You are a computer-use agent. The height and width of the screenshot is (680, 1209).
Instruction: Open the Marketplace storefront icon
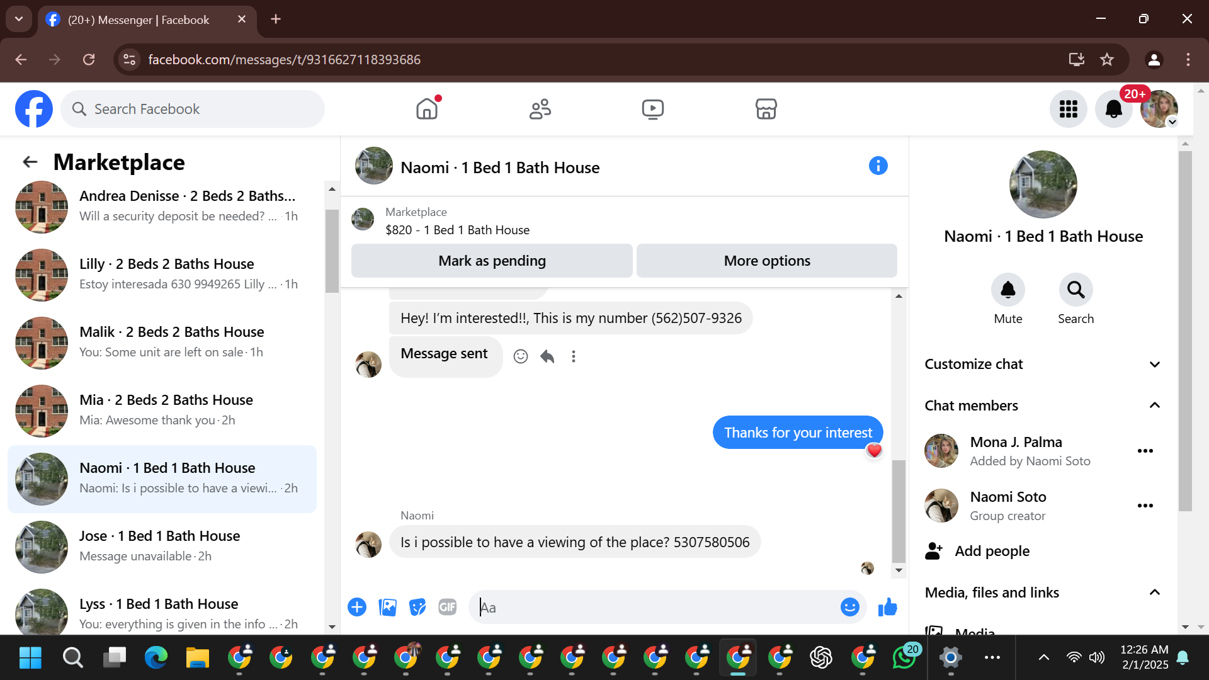pos(766,109)
